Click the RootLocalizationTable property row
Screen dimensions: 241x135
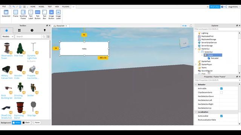tap(217, 120)
